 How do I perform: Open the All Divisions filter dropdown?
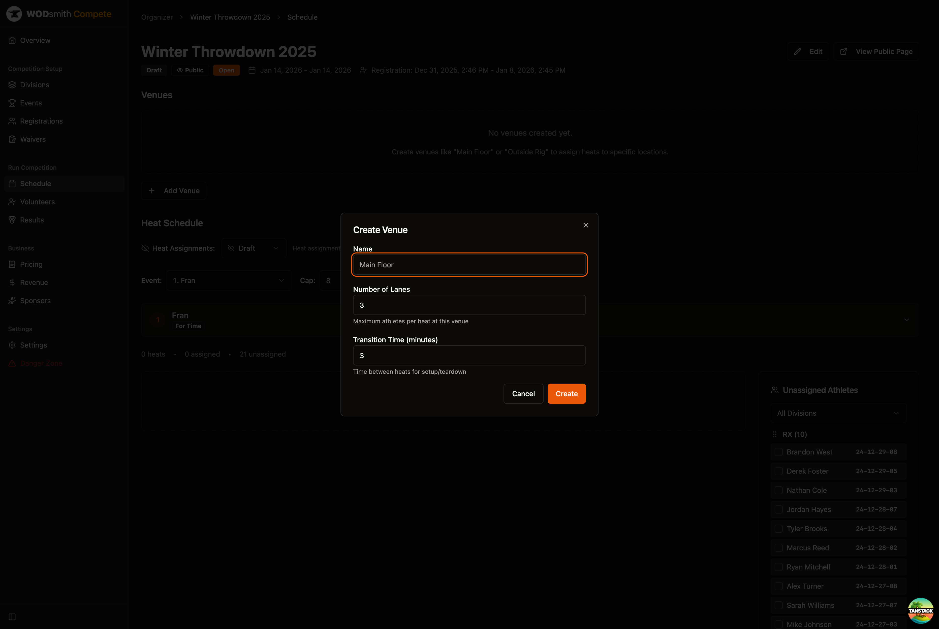(x=838, y=413)
